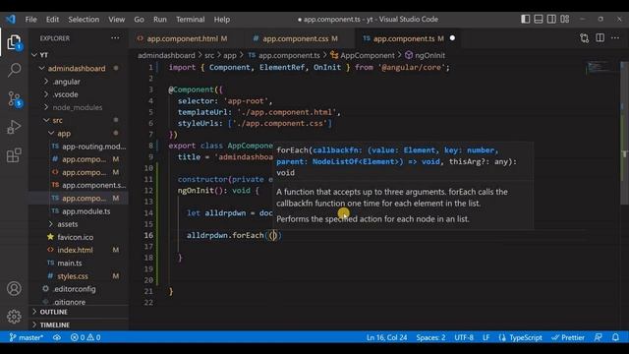Click the code minimap

coord(600,68)
